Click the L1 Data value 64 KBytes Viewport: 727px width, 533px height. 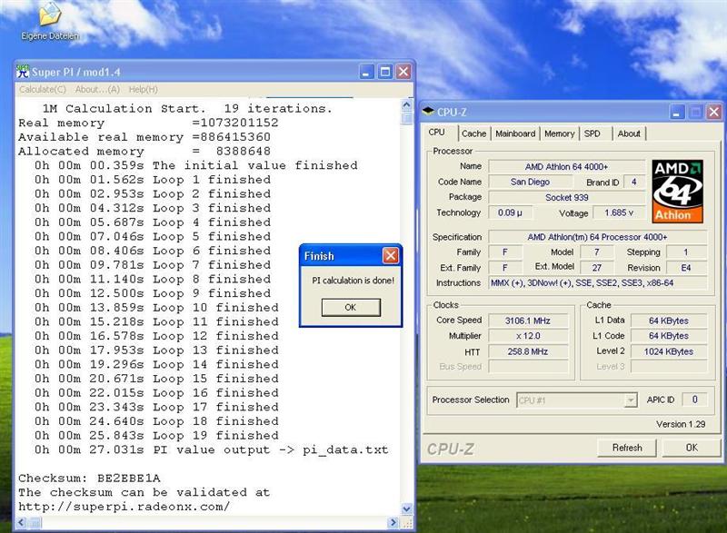(x=669, y=321)
